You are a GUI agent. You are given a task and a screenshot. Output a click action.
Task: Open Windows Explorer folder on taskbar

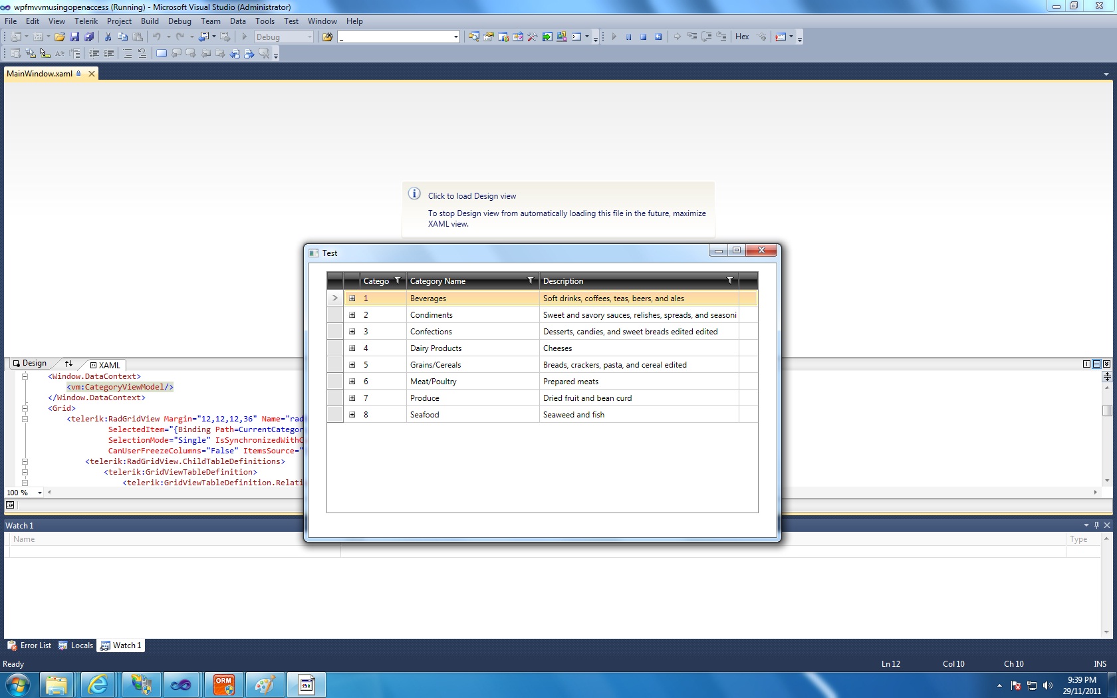tap(57, 685)
